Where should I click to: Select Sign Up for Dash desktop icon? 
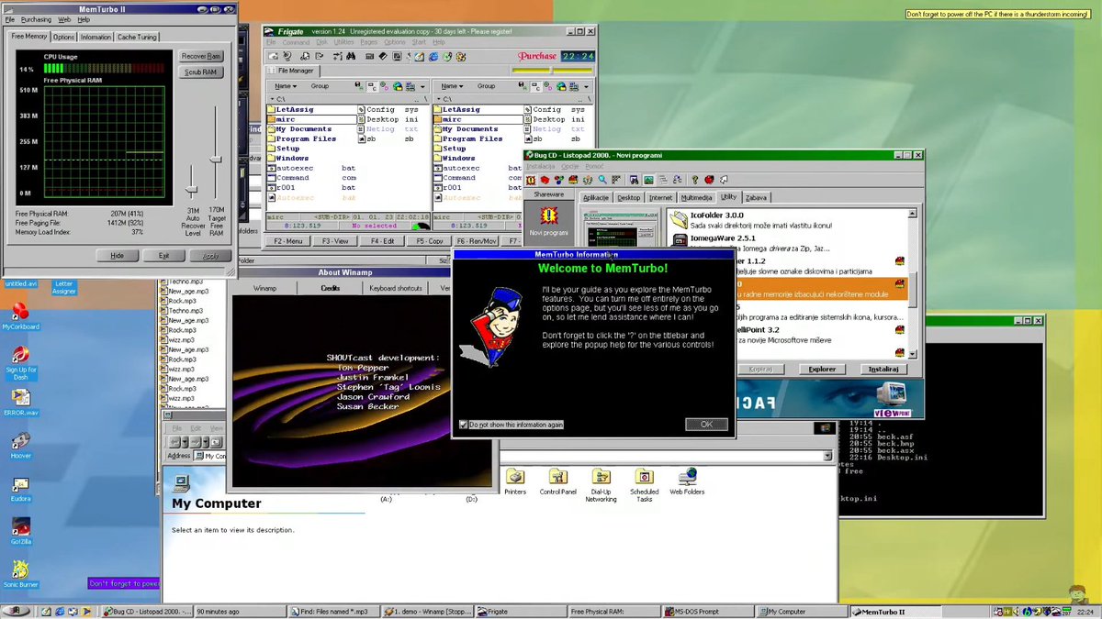pos(20,356)
